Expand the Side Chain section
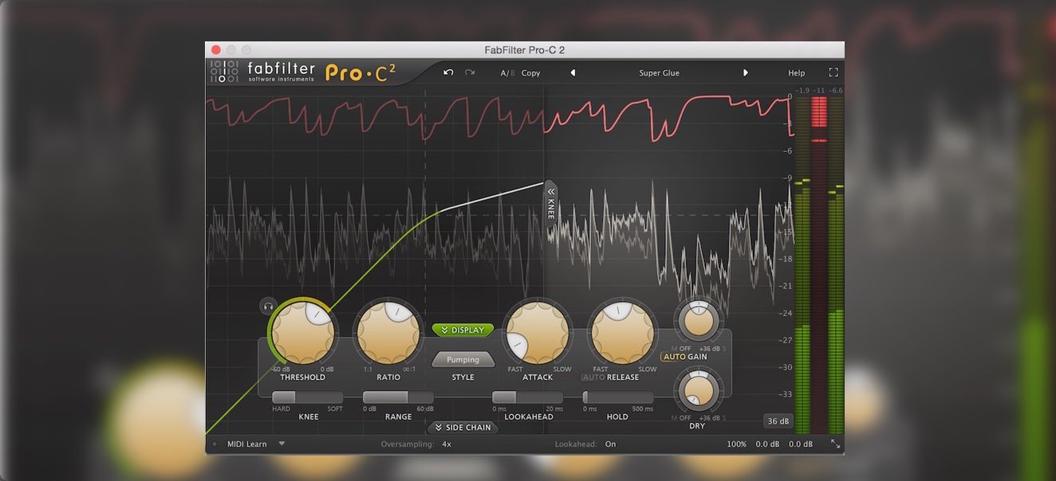The width and height of the screenshot is (1056, 481). point(463,428)
